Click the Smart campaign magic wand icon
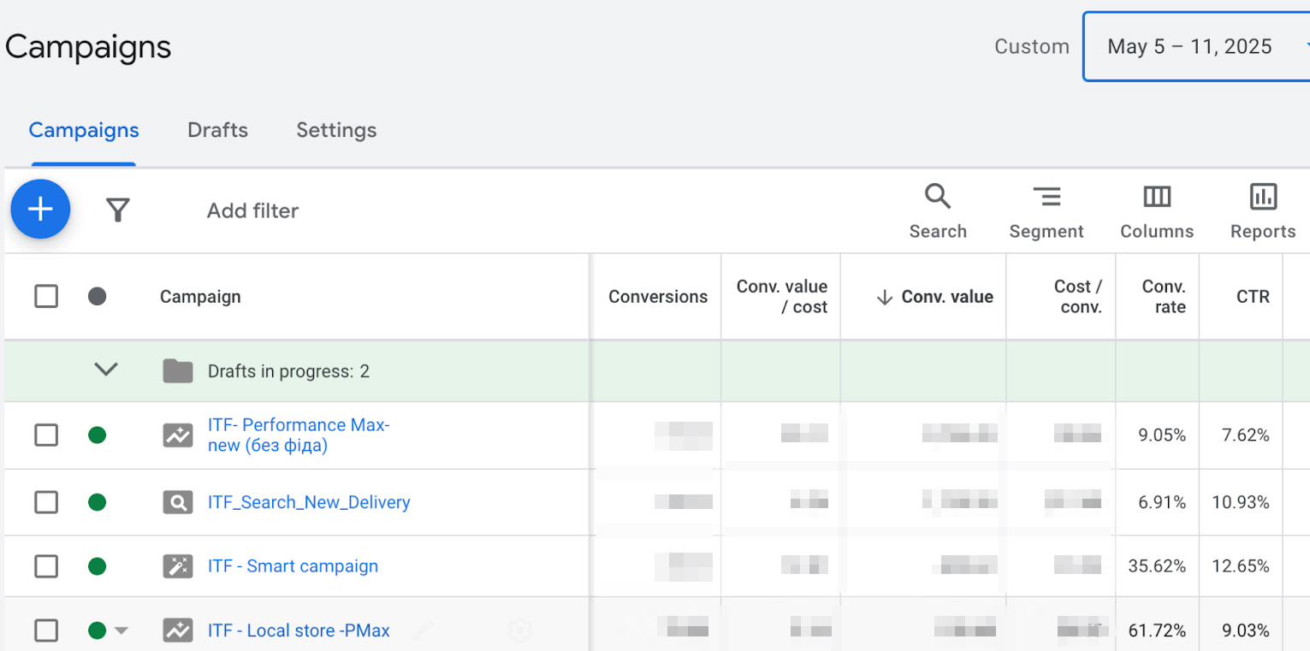The width and height of the screenshot is (1310, 651). tap(178, 566)
